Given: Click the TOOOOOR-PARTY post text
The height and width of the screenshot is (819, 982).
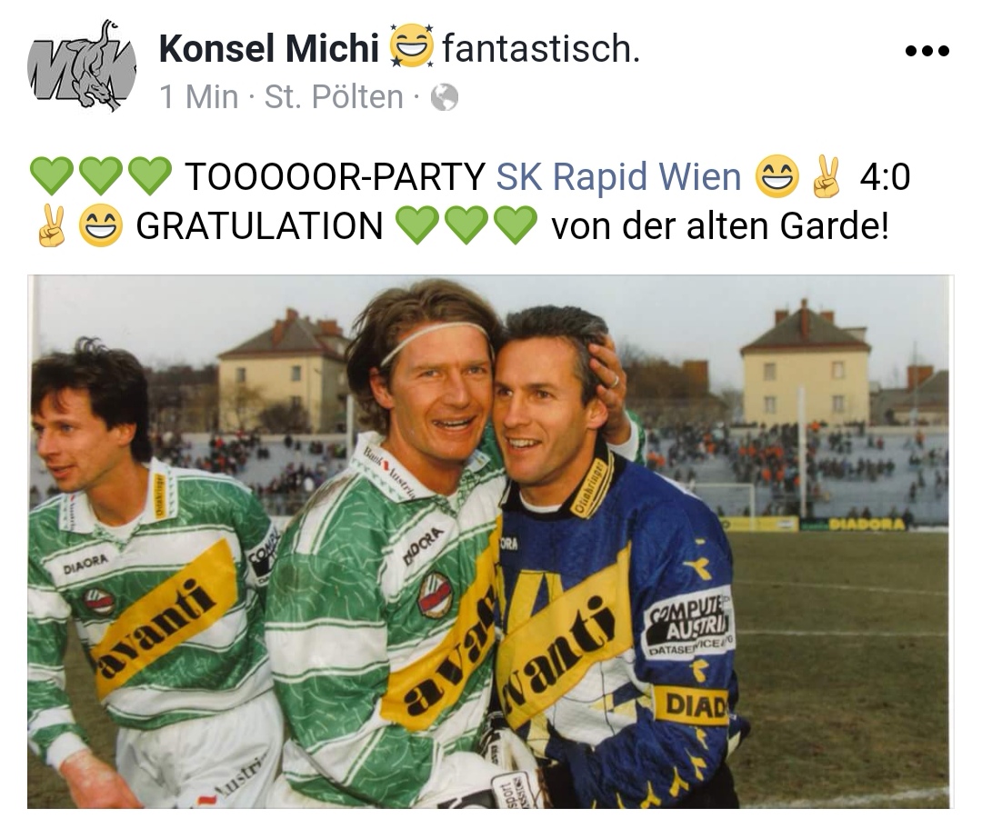Looking at the screenshot, I should tap(335, 176).
